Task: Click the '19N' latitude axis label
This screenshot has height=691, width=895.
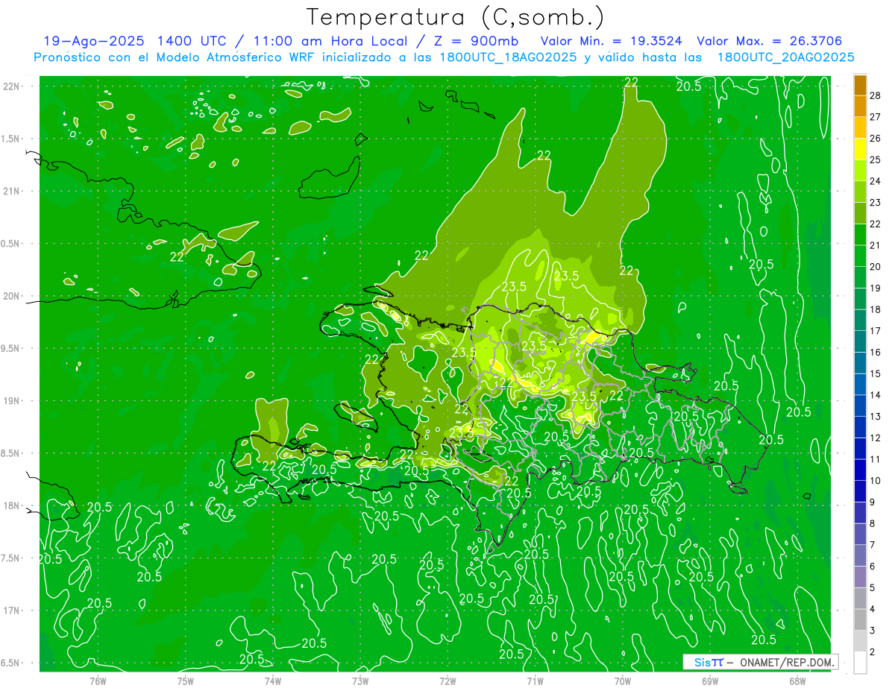Action: (x=11, y=400)
